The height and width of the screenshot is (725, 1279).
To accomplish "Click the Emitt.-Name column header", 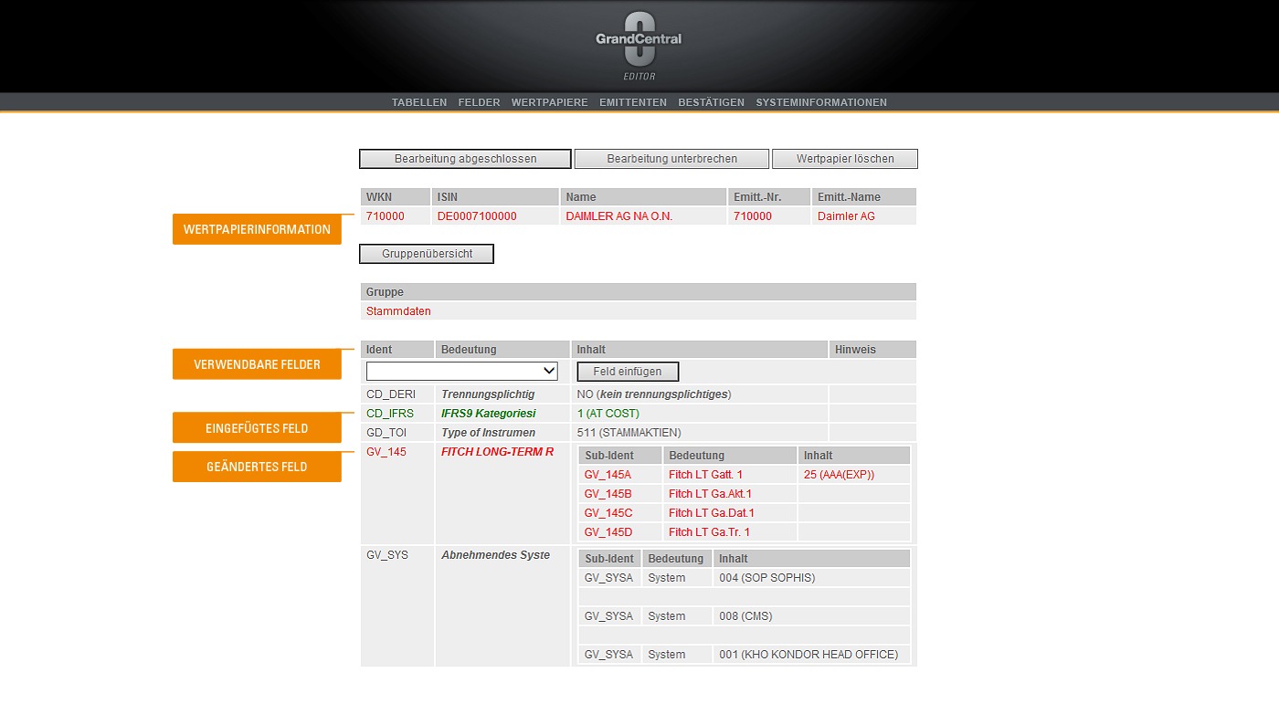I will pos(864,196).
